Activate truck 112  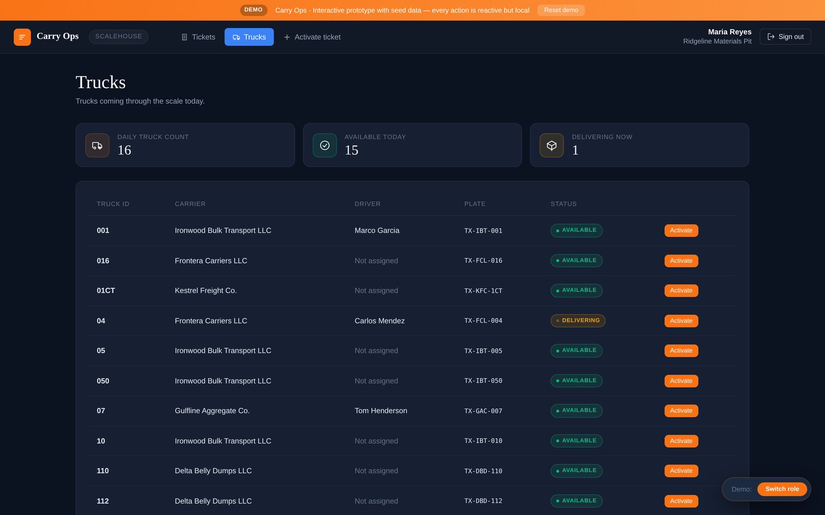click(x=681, y=501)
